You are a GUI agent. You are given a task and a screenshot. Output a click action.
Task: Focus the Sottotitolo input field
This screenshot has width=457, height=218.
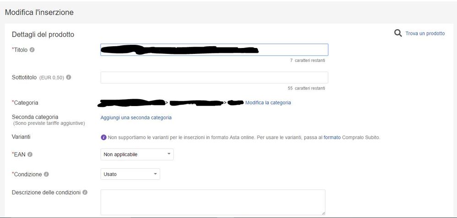(x=214, y=77)
